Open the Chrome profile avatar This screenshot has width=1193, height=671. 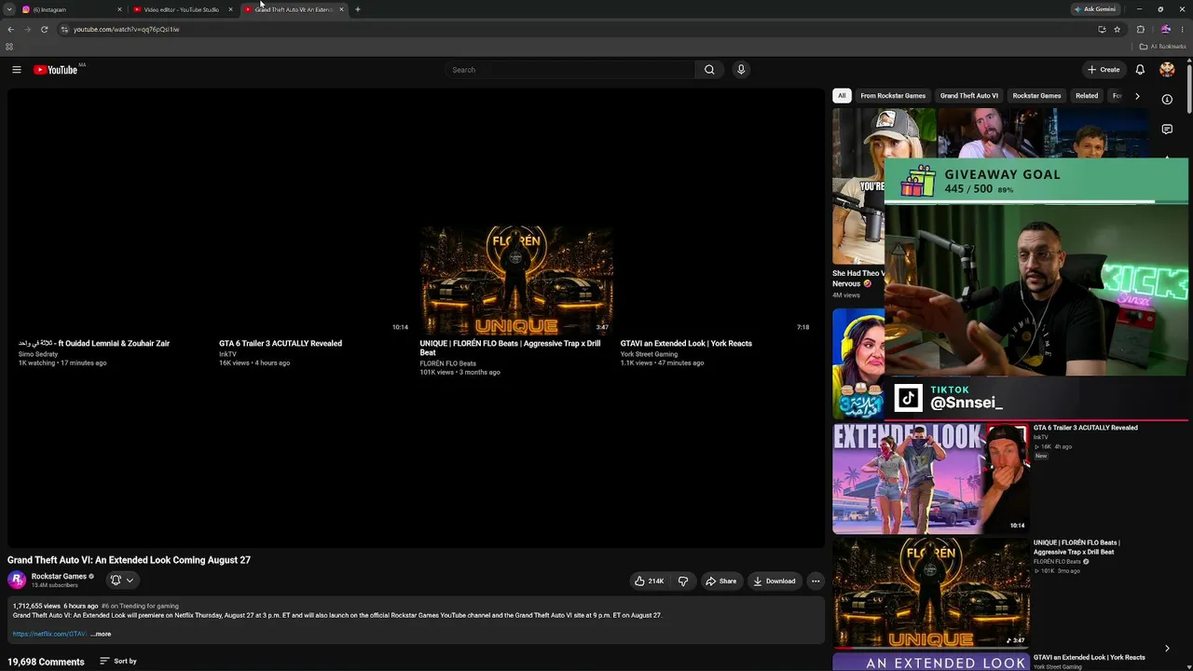coord(1165,29)
